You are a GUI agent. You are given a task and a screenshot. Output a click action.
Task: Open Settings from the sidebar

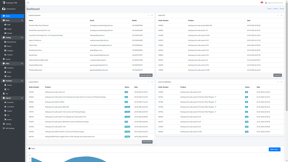(8, 124)
